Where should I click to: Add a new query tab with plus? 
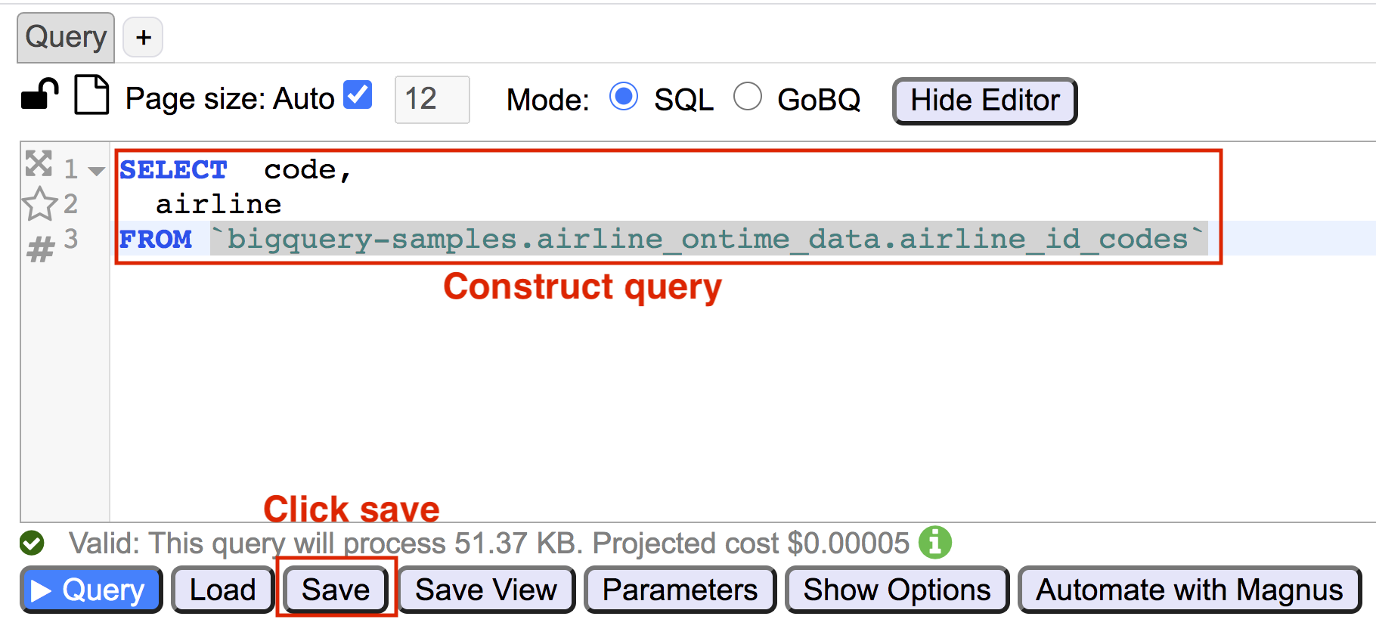click(143, 37)
